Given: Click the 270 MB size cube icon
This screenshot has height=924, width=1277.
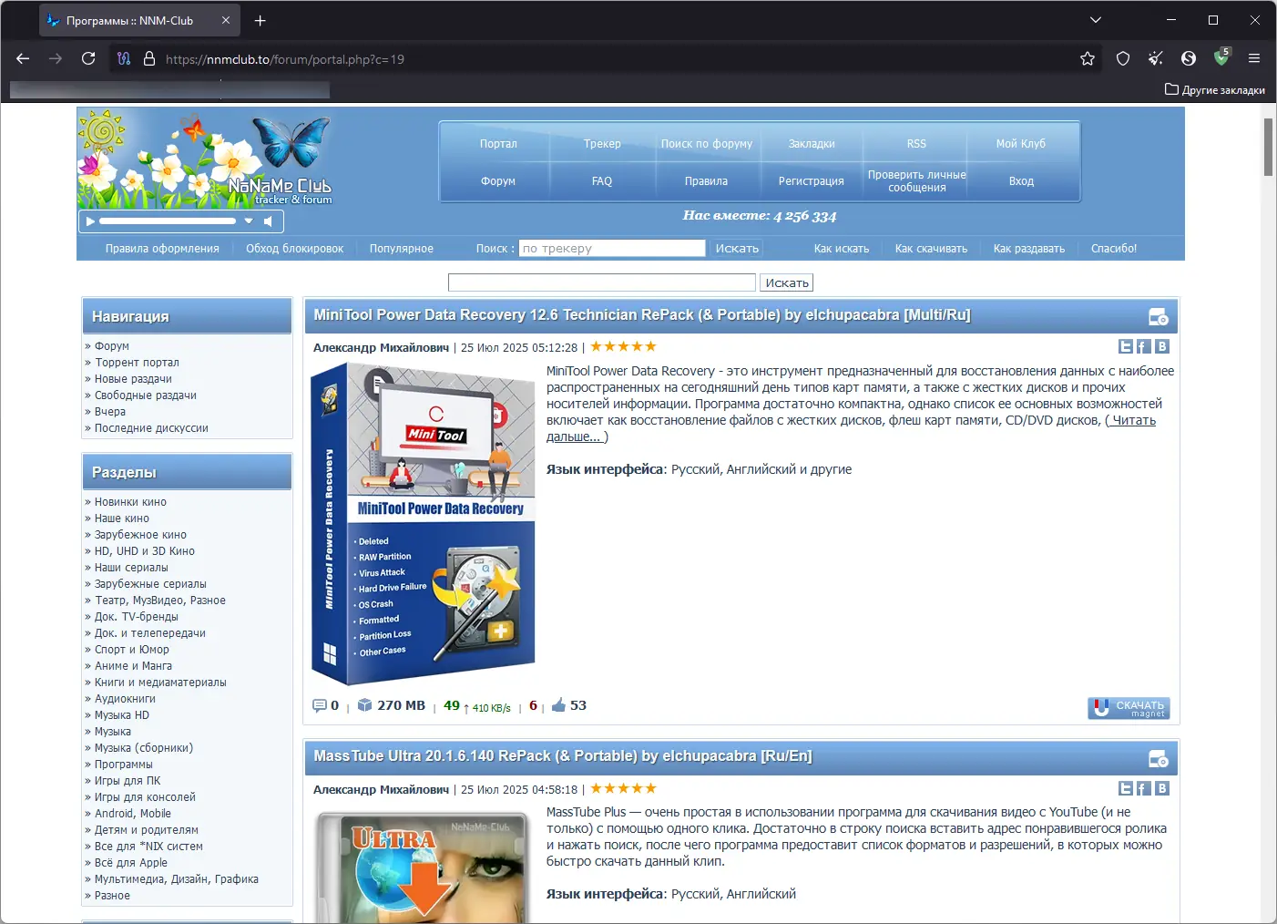Looking at the screenshot, I should (364, 705).
